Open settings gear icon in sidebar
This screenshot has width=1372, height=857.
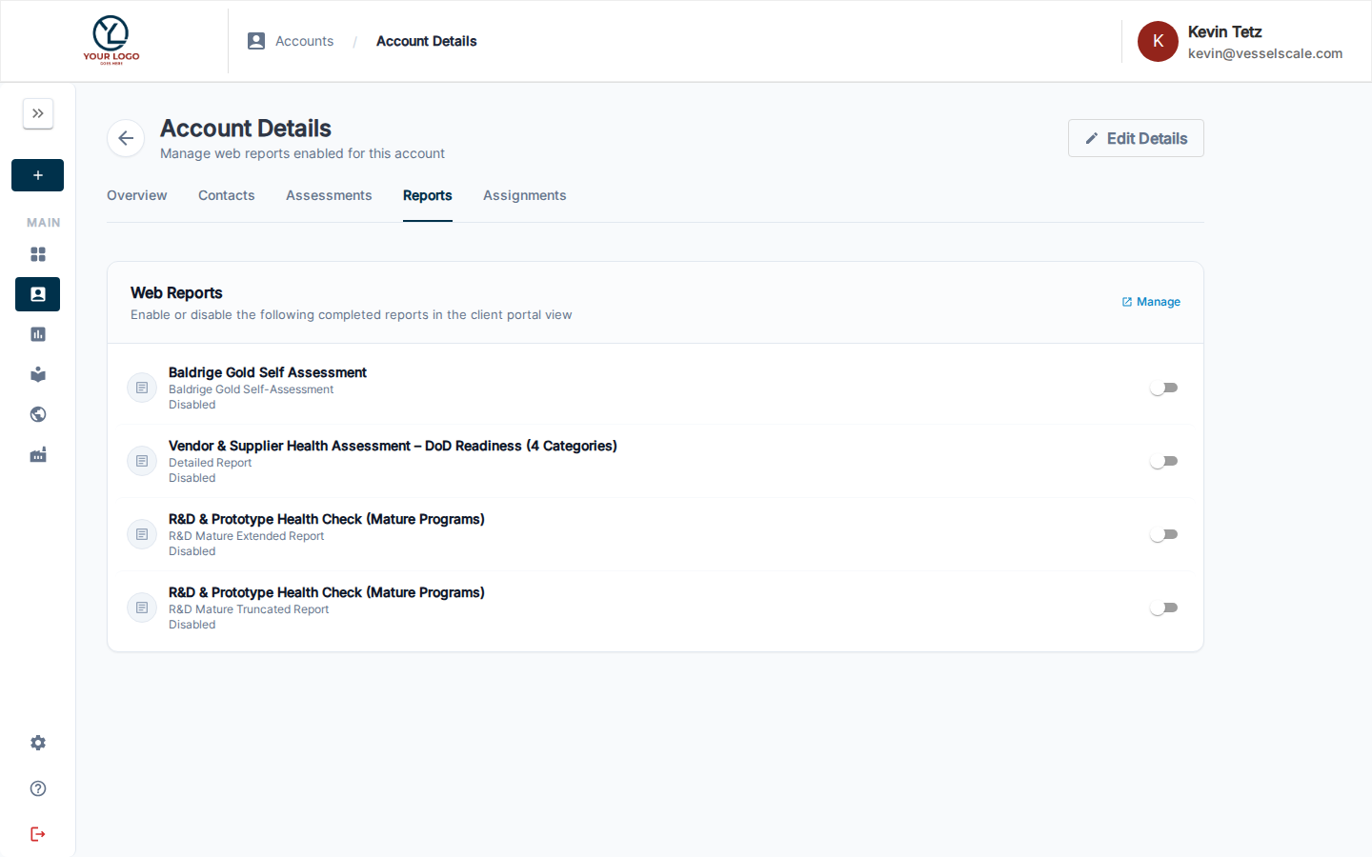point(38,743)
